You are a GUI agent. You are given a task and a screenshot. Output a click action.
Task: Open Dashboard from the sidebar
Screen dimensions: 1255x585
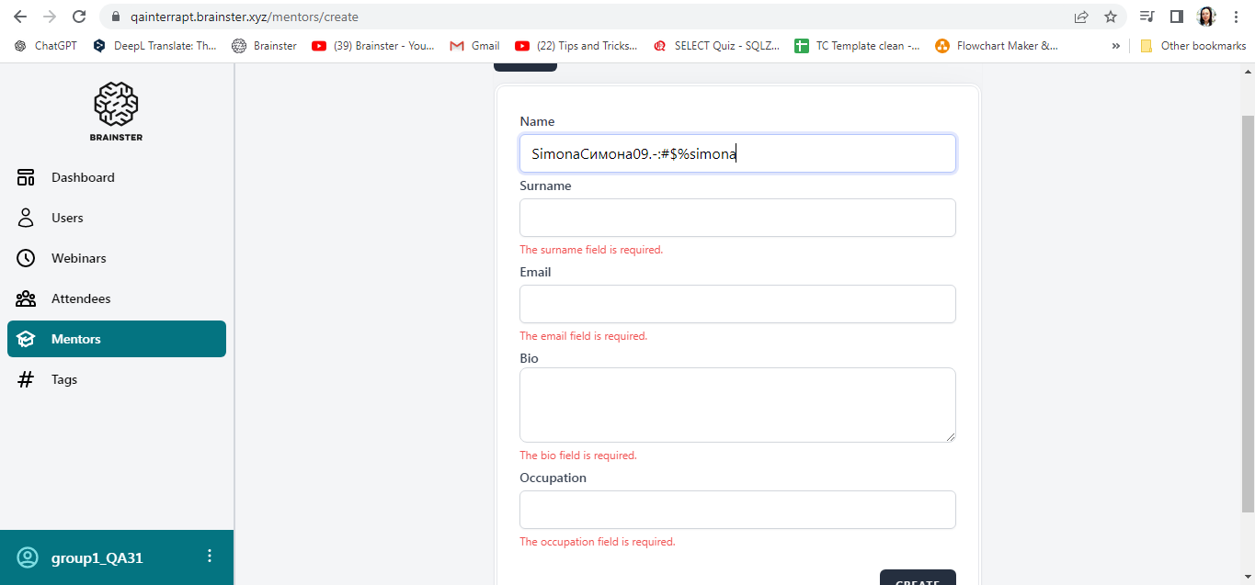tap(83, 177)
